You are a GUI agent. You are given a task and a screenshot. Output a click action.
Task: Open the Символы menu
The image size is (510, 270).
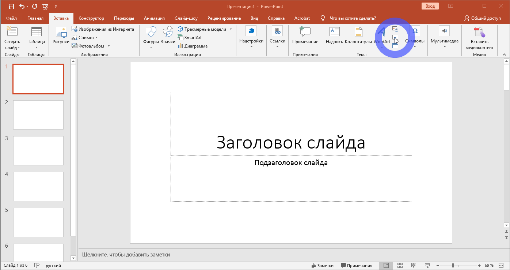pyautogui.click(x=415, y=37)
